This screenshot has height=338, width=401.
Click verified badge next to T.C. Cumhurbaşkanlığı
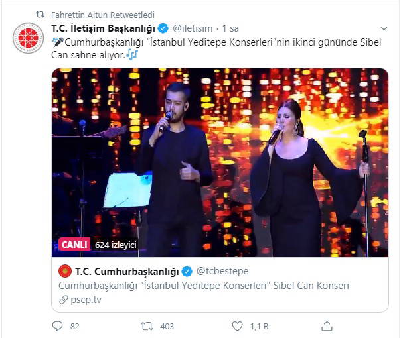coord(188,272)
